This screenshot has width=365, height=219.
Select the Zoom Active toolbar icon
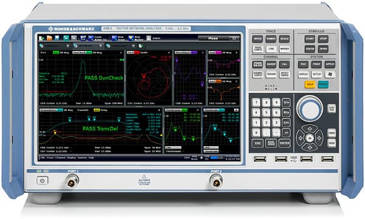tap(91, 38)
